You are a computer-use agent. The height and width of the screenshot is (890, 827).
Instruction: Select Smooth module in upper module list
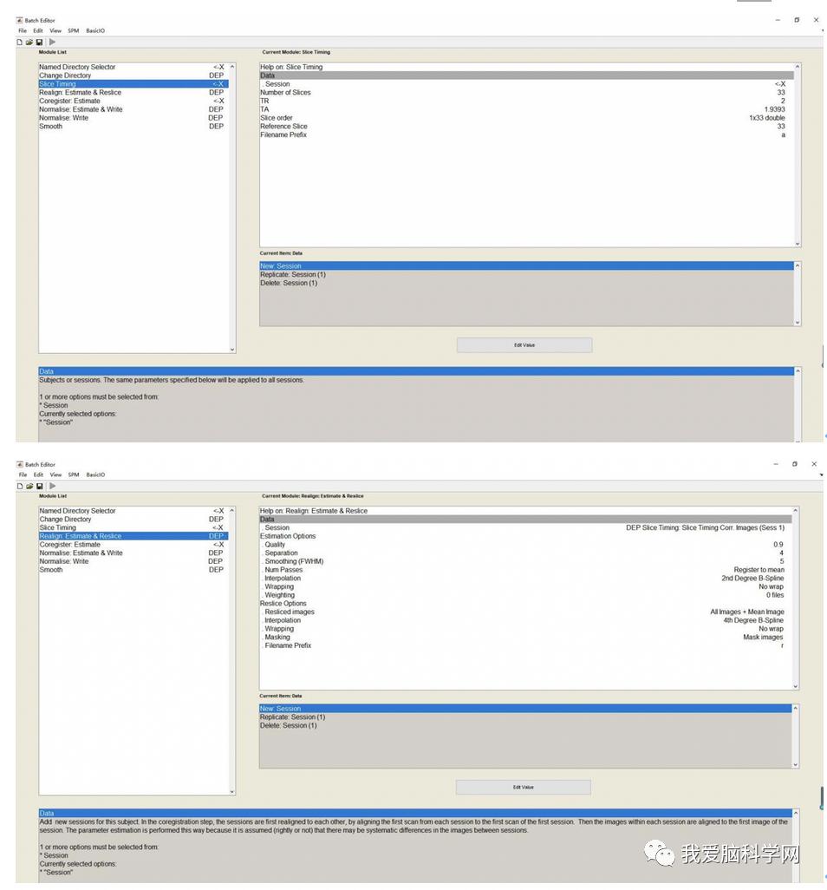[133, 127]
